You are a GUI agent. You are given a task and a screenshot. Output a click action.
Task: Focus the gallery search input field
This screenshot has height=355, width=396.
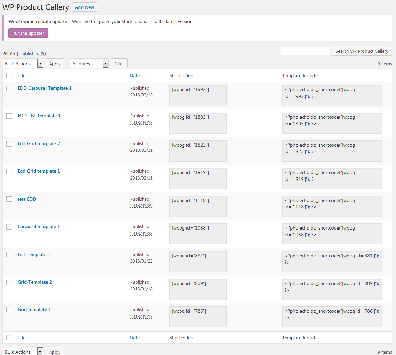coord(305,51)
